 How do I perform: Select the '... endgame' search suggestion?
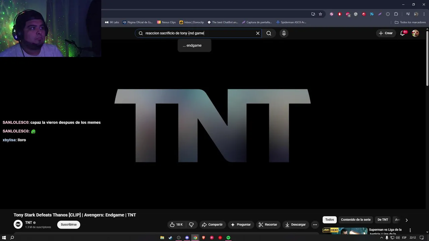coord(194,46)
